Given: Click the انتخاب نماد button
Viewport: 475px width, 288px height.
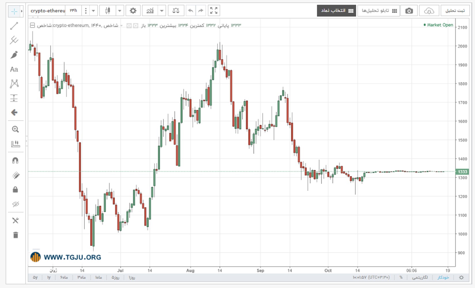Looking at the screenshot, I should pos(336,11).
